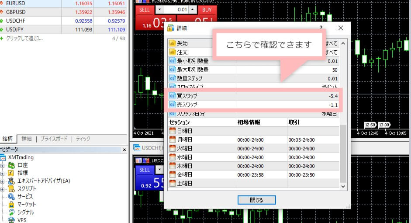Click the 水曜日 calendar icon
The width and height of the screenshot is (411, 223).
(172, 157)
